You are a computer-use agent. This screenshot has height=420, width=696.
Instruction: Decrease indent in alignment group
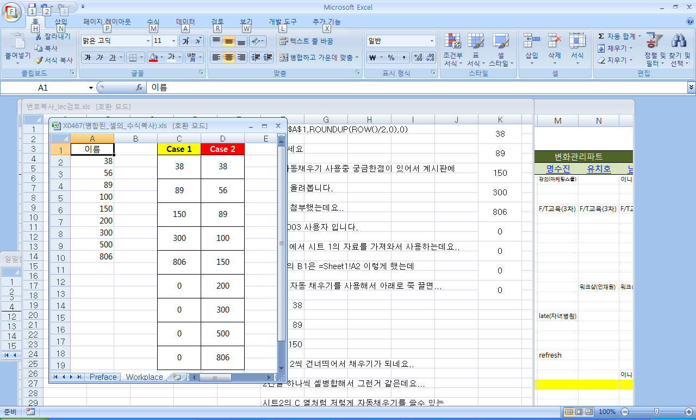(255, 58)
